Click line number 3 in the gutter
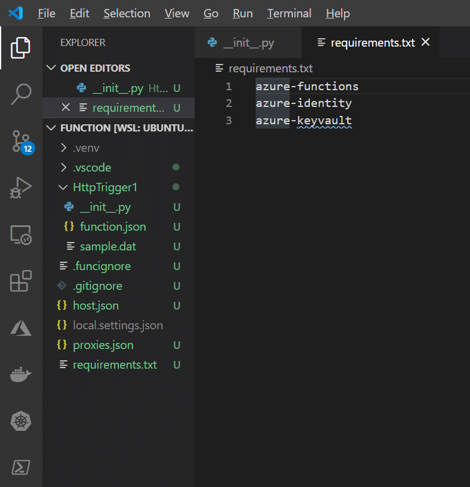 (x=229, y=120)
